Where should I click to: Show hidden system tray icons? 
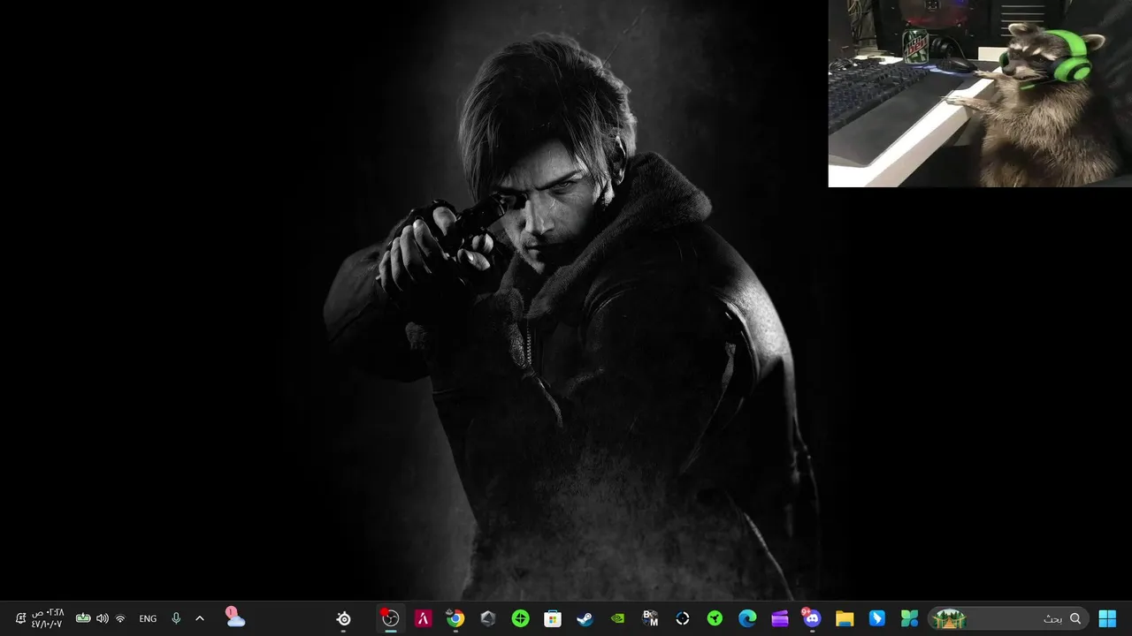(200, 618)
